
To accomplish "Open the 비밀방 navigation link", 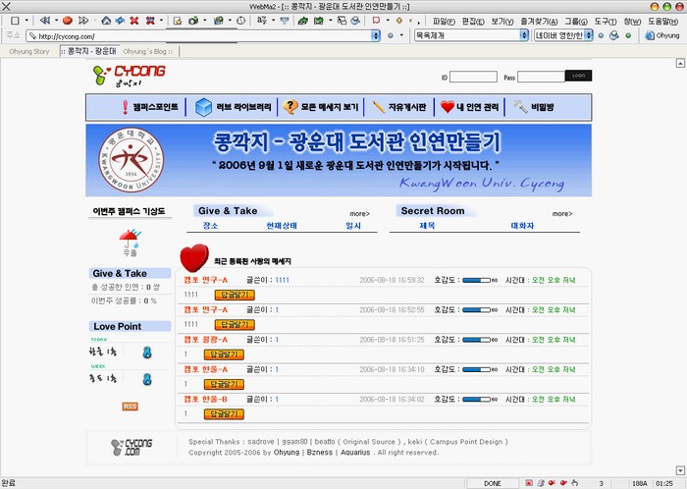I will point(534,107).
